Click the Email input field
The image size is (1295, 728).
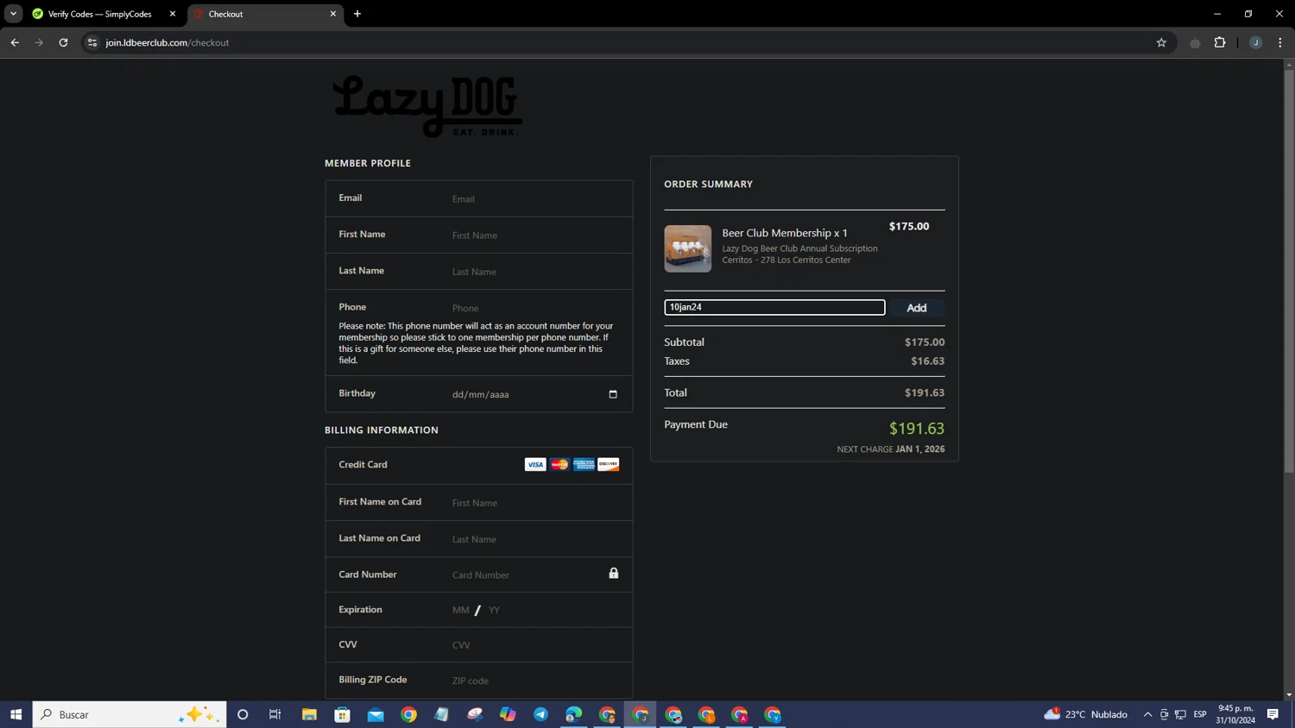point(535,199)
